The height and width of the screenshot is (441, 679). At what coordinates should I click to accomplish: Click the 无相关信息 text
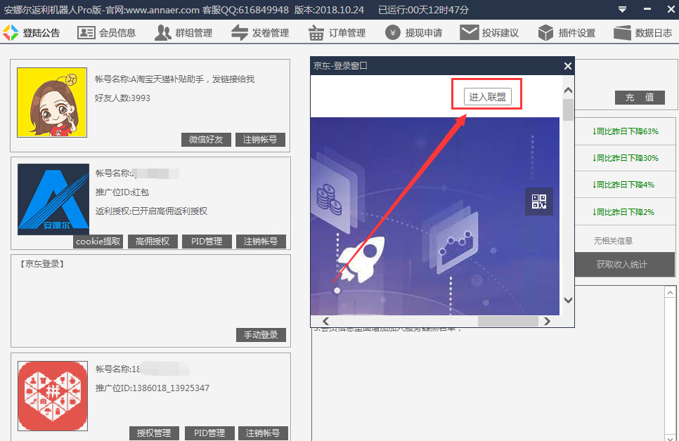pos(613,241)
